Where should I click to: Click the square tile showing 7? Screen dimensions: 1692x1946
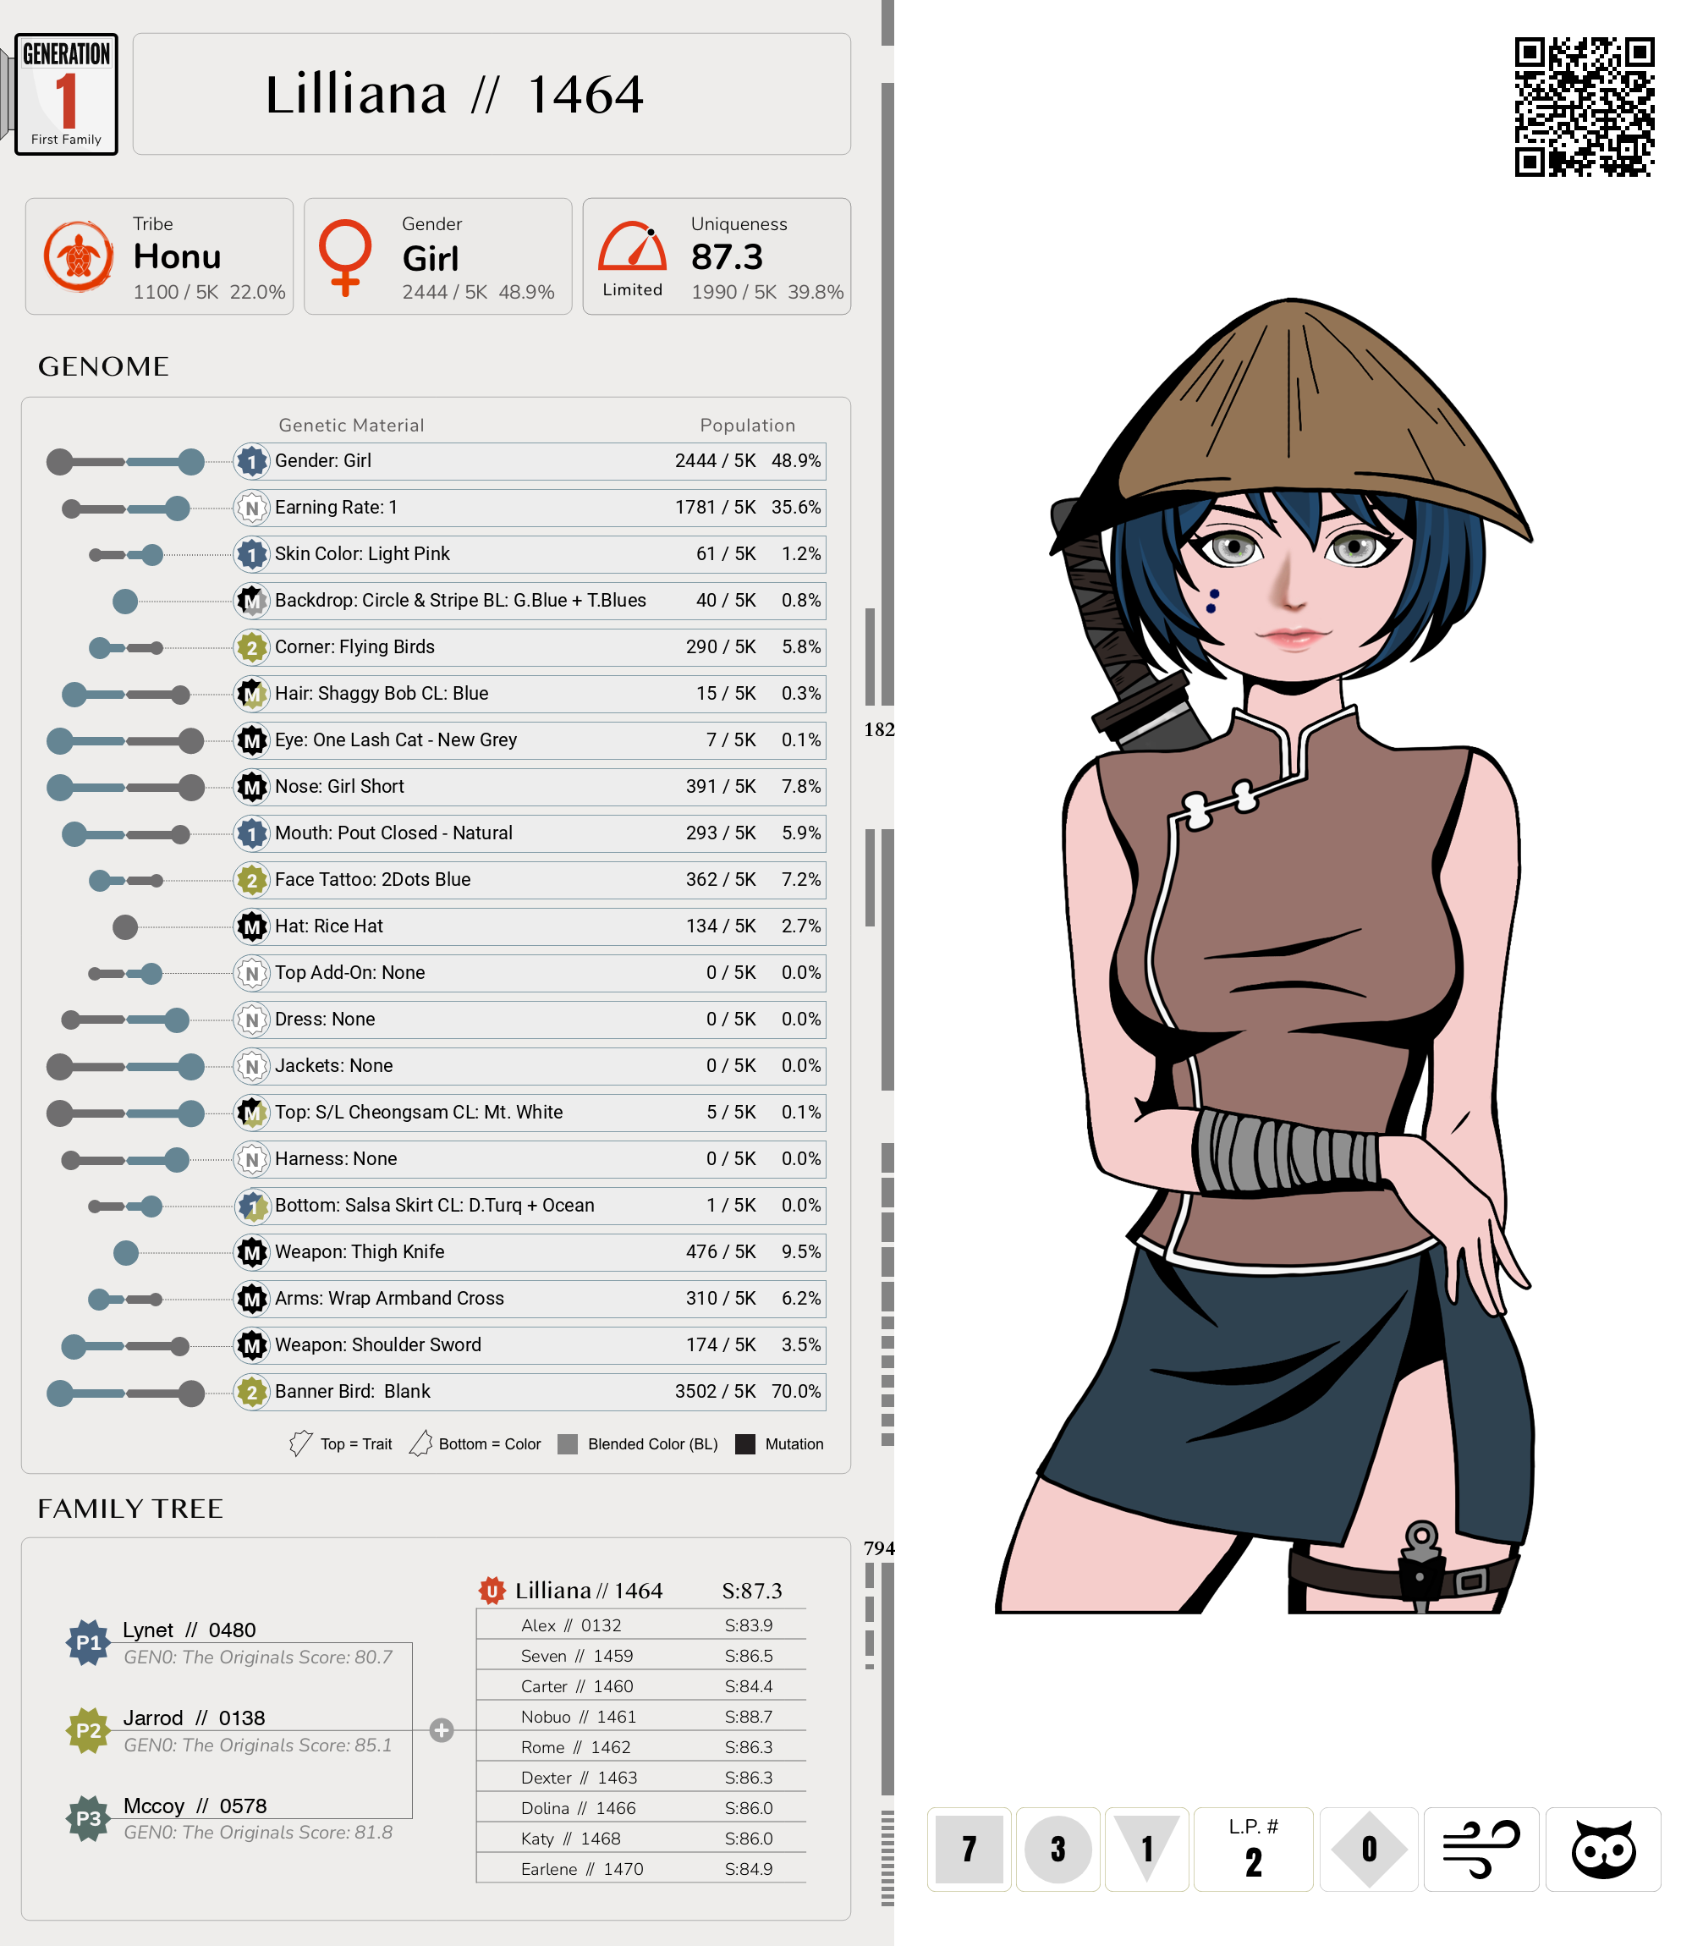pyautogui.click(x=969, y=1849)
